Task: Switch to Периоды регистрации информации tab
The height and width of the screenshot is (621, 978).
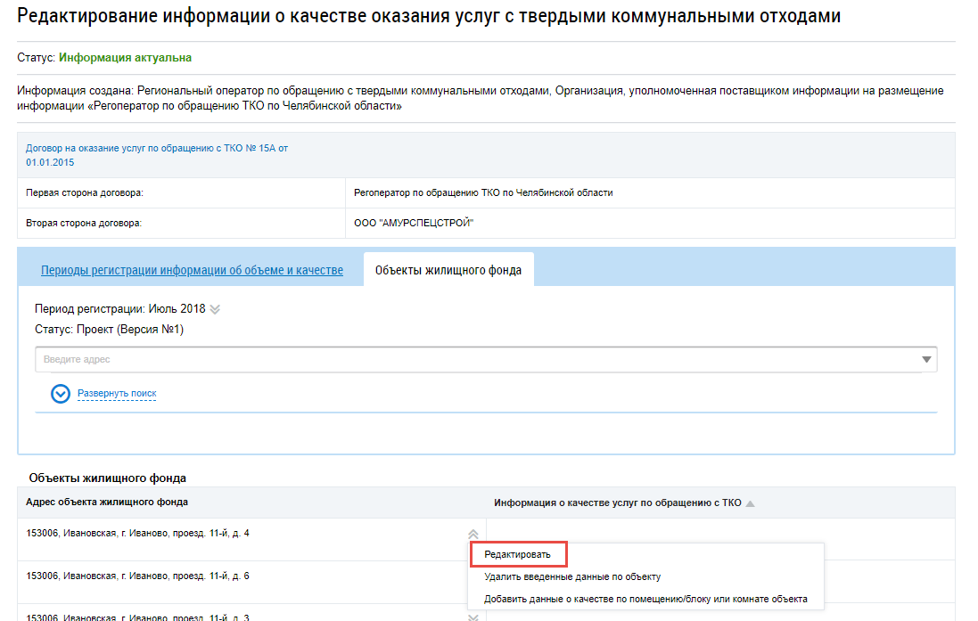Action: coord(192,270)
